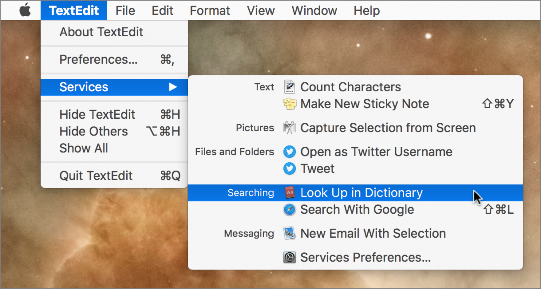Viewport: 541px width, 289px height.
Task: Click the Look Up in Dictionary book icon
Action: [289, 192]
